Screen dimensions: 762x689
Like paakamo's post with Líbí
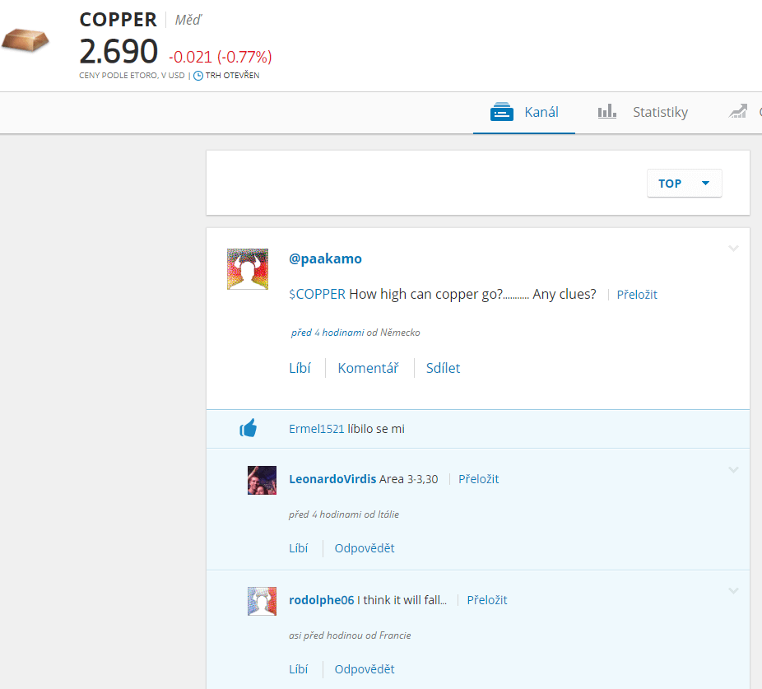pos(300,368)
